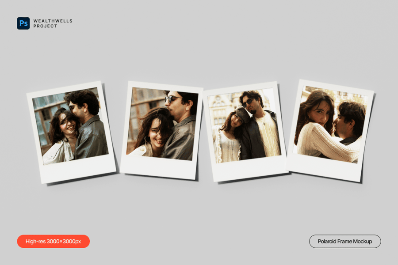Screen dimensions: 398x265
Task: Click the man's curly hair in rightmost polaroid
Action: [352, 110]
